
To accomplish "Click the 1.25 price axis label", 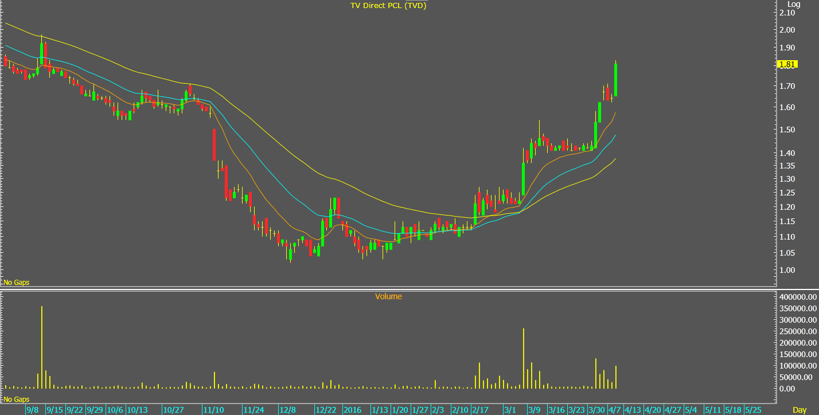I will pyautogui.click(x=787, y=193).
